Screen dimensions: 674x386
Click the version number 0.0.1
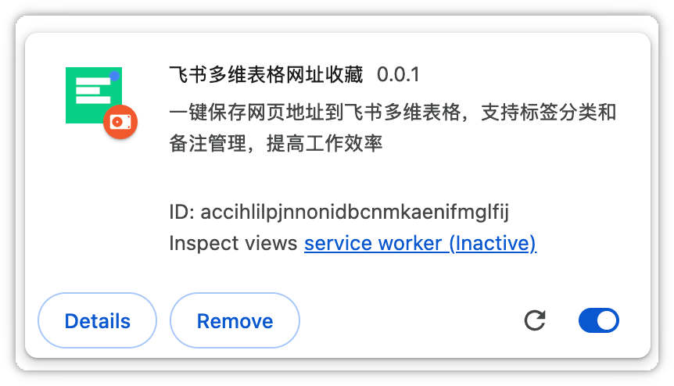click(398, 75)
